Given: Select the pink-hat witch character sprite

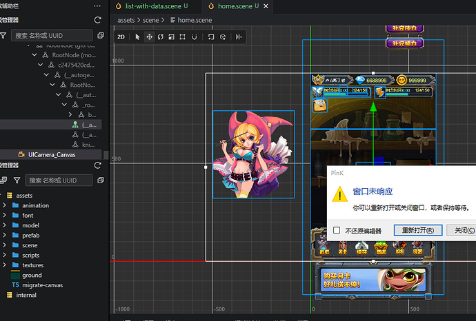Looking at the screenshot, I should (253, 154).
